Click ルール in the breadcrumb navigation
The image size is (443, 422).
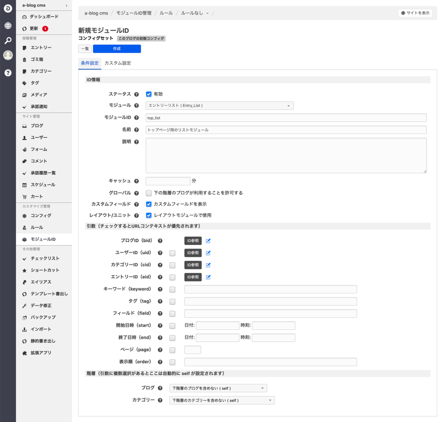(166, 14)
